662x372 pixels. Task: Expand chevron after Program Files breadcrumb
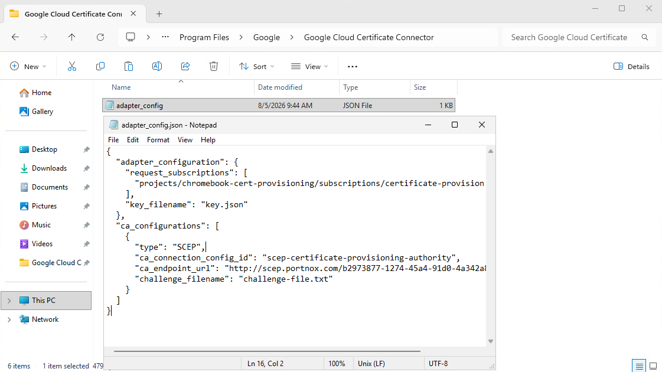[241, 37]
